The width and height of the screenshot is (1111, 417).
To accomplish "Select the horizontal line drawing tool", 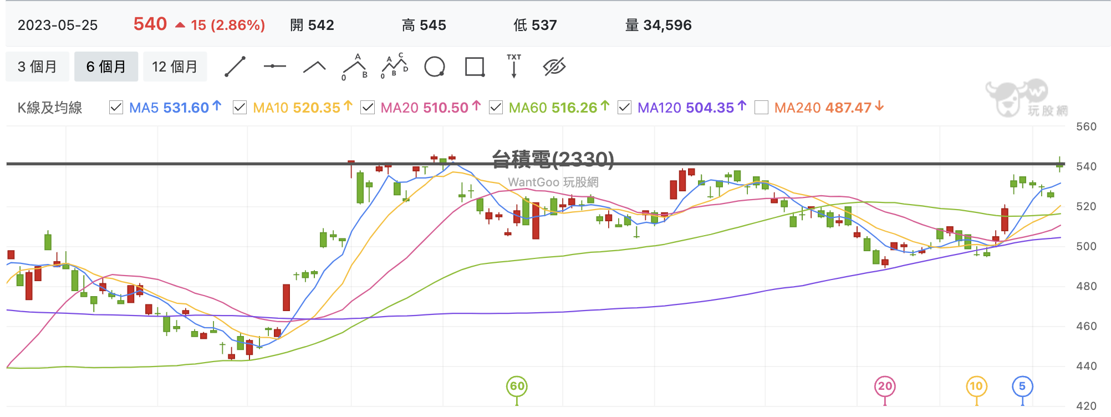I will pyautogui.click(x=275, y=67).
